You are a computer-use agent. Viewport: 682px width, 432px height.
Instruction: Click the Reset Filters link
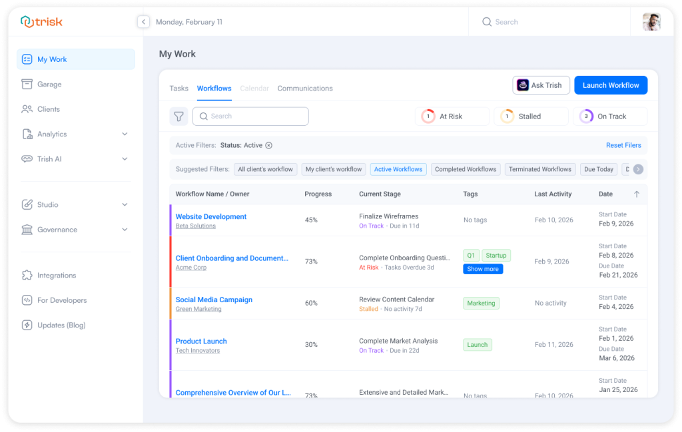(x=624, y=145)
